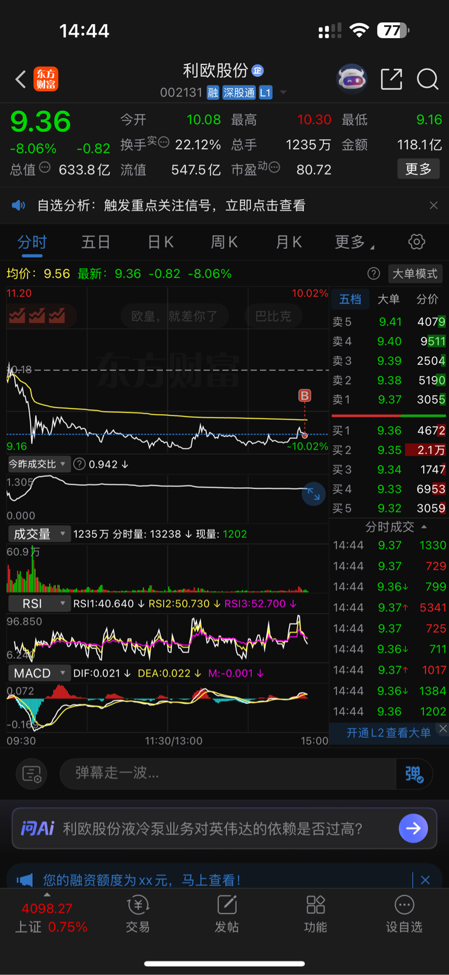Open the 东方财富 logo icon

click(46, 79)
